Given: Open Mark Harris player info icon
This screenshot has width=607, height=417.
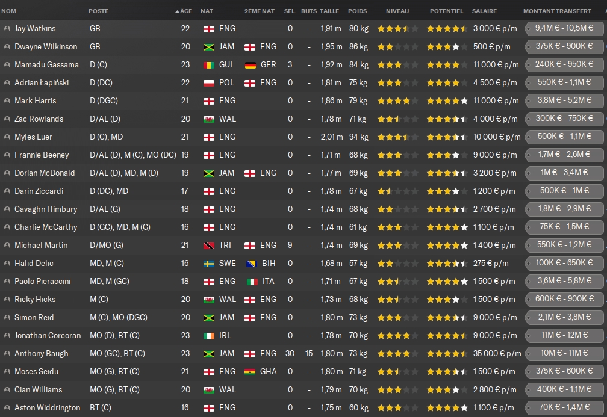Looking at the screenshot, I should pyautogui.click(x=7, y=101).
